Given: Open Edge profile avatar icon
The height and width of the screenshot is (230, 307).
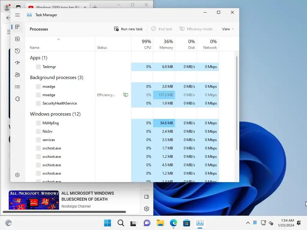Looking at the screenshot, I should click(7, 7).
